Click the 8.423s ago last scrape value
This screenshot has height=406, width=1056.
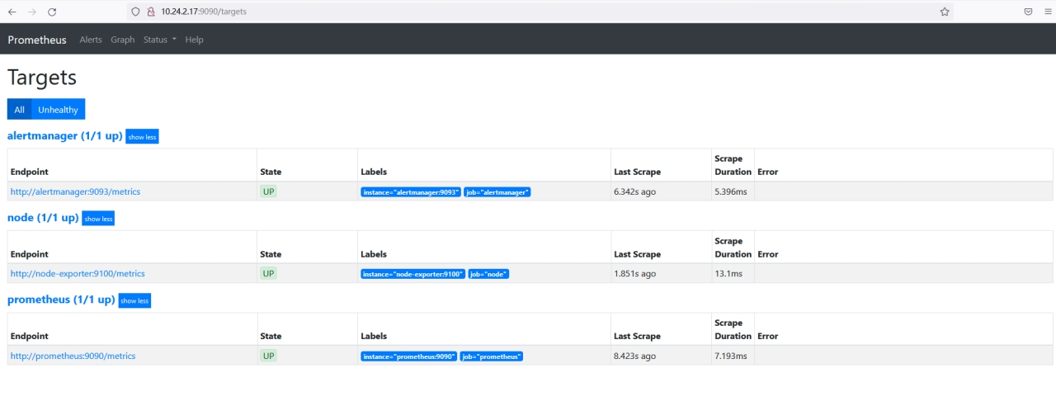point(634,356)
